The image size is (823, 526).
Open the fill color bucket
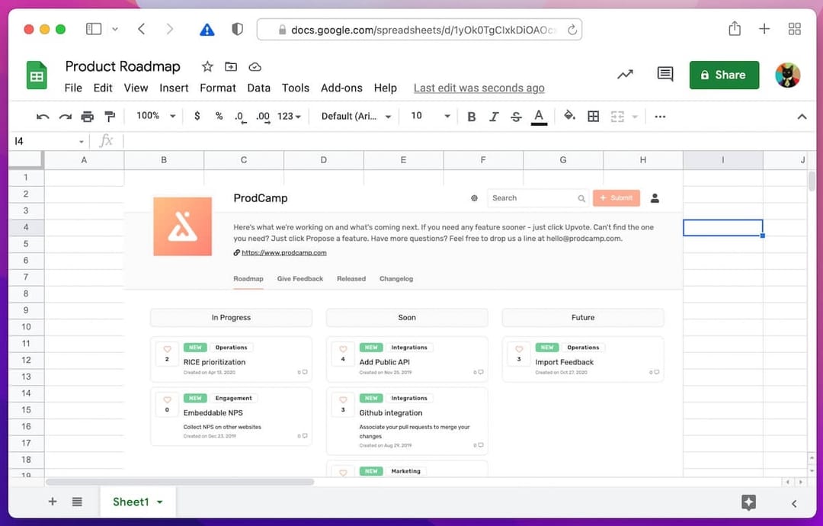point(569,116)
